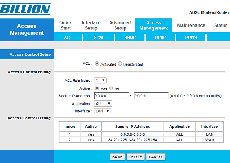Open the Filter submenu
Image resolution: width=230 pixels, height=163 pixels.
pyautogui.click(x=99, y=37)
